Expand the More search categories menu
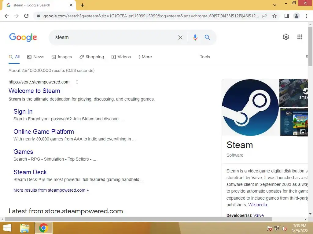Image resolution: width=313 pixels, height=234 pixels. pos(145,57)
